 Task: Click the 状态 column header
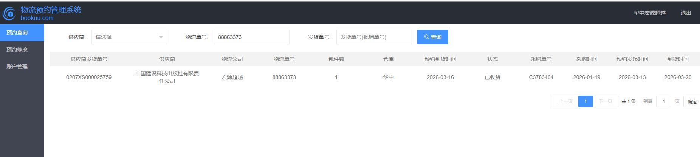pos(492,59)
